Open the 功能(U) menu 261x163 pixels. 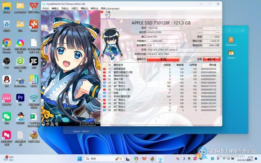pyautogui.click(x=65, y=8)
